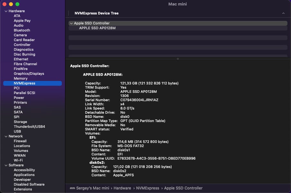
Task: Show Wi-Fi information
Action: point(18,160)
